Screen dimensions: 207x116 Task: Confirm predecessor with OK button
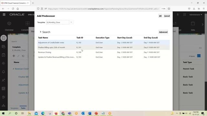pos(160,16)
